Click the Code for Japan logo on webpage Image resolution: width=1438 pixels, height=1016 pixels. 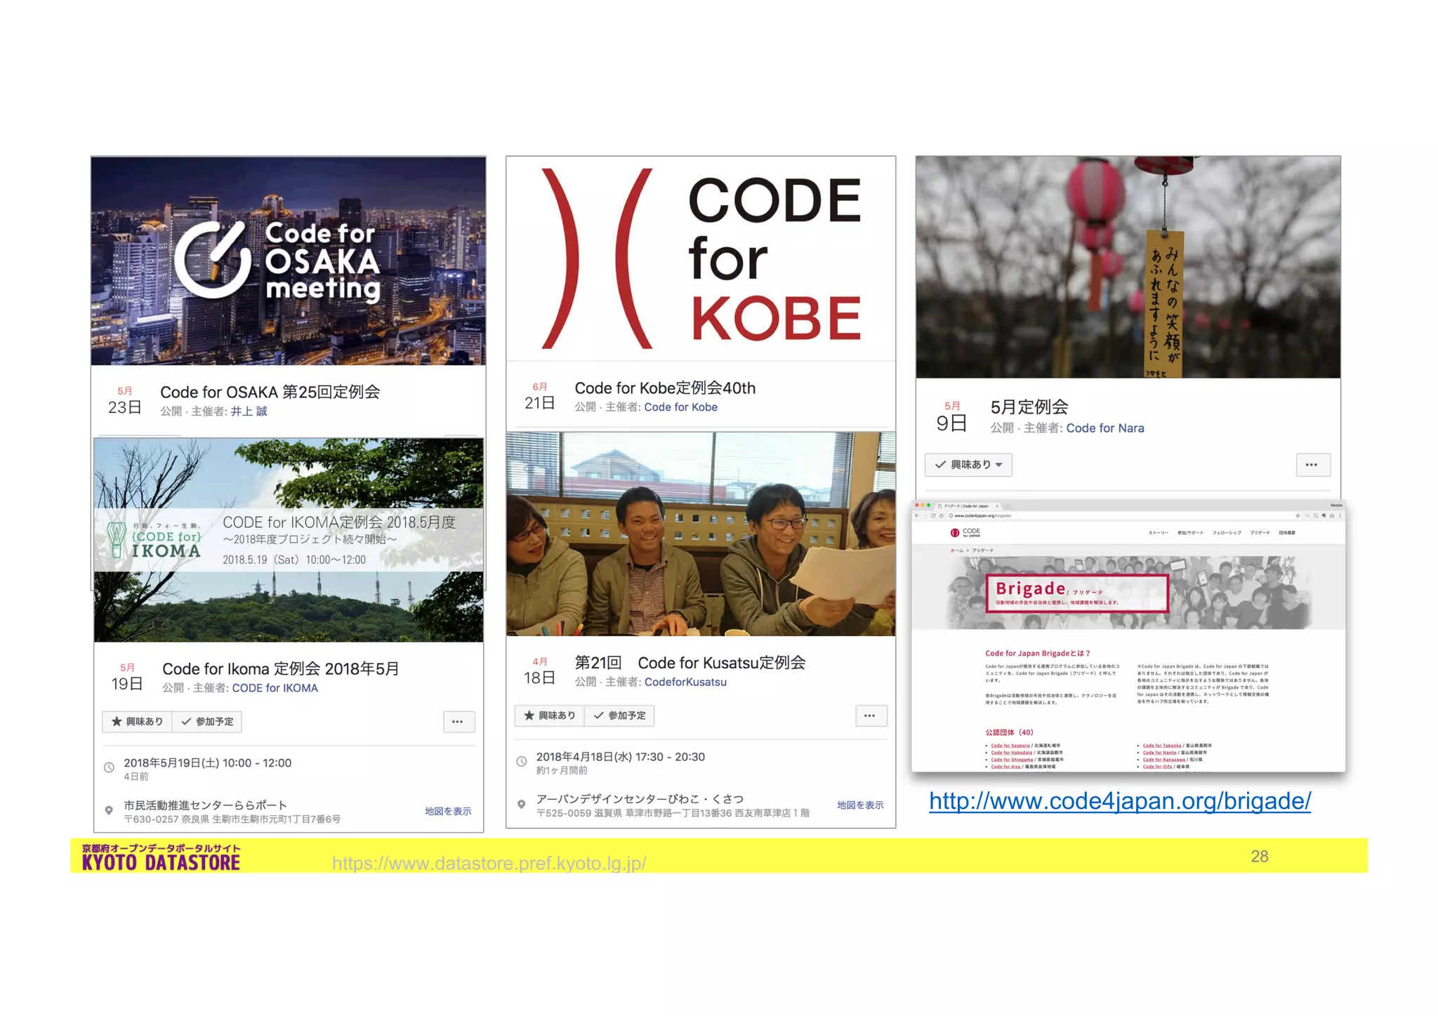click(x=965, y=532)
